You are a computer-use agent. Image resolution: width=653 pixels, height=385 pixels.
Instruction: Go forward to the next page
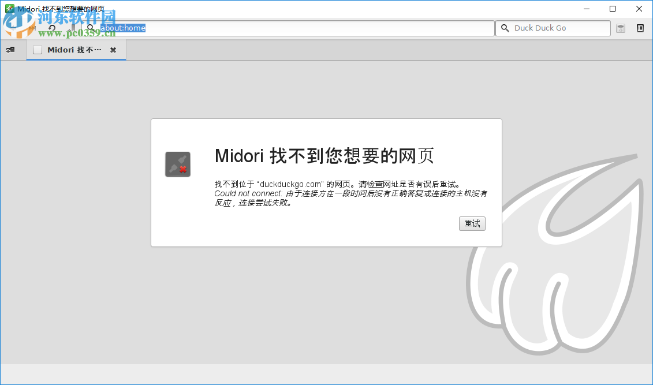pos(32,28)
